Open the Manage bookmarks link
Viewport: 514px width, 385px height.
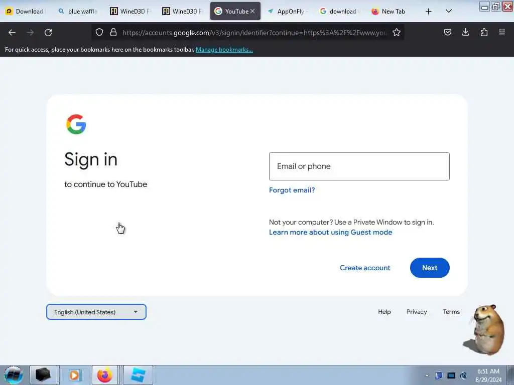click(224, 50)
